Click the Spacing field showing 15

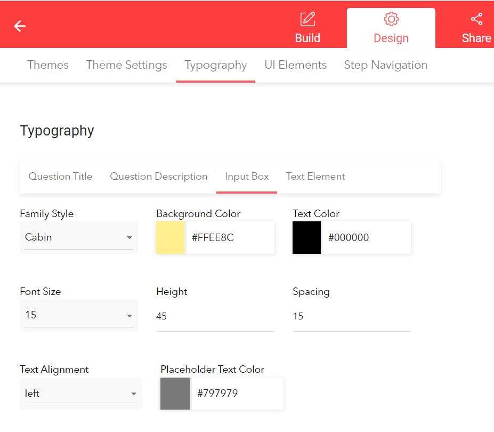pos(352,316)
